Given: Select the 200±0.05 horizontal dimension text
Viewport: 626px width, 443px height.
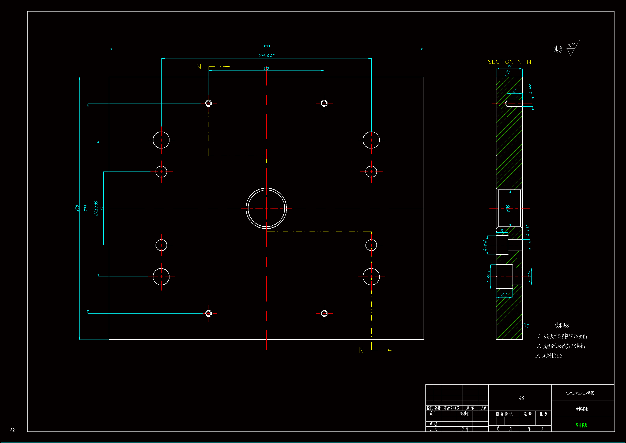Looking at the screenshot, I should click(x=266, y=56).
